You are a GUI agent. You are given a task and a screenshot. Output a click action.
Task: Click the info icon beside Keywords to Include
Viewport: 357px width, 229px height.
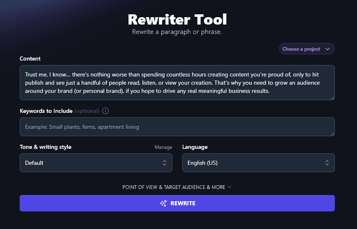tap(105, 111)
